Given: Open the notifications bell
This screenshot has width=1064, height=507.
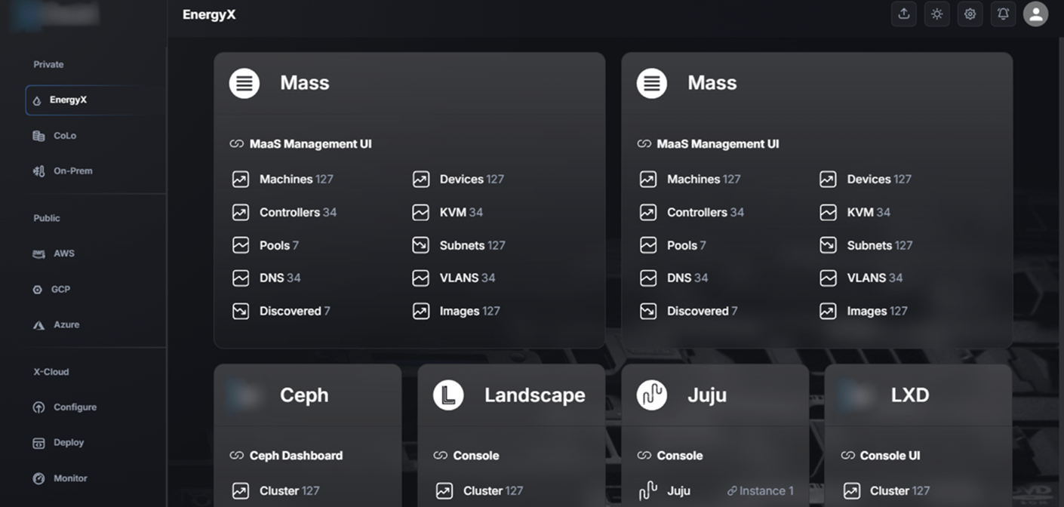Looking at the screenshot, I should (x=1003, y=14).
